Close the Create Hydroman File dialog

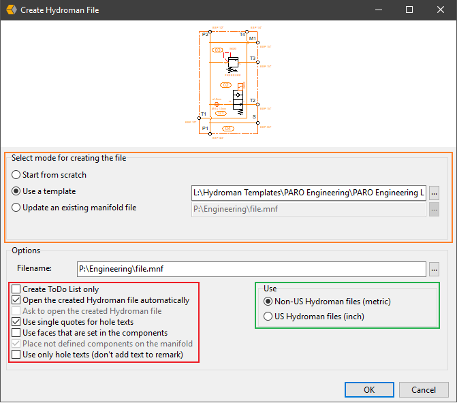click(441, 10)
